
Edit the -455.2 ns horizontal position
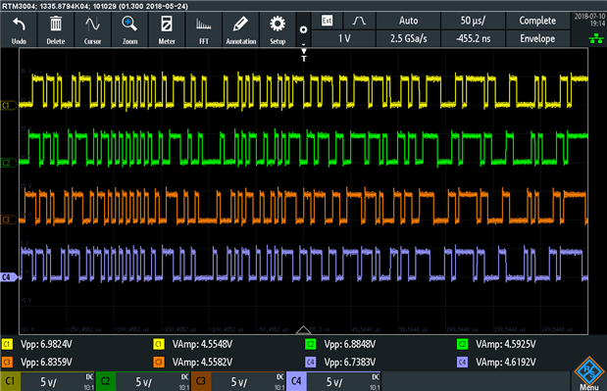coord(473,38)
